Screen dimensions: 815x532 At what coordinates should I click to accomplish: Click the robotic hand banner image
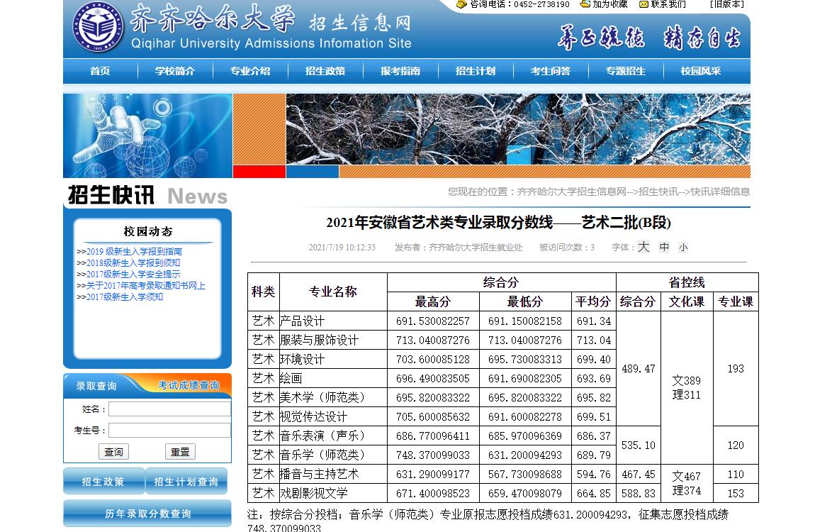pos(147,135)
